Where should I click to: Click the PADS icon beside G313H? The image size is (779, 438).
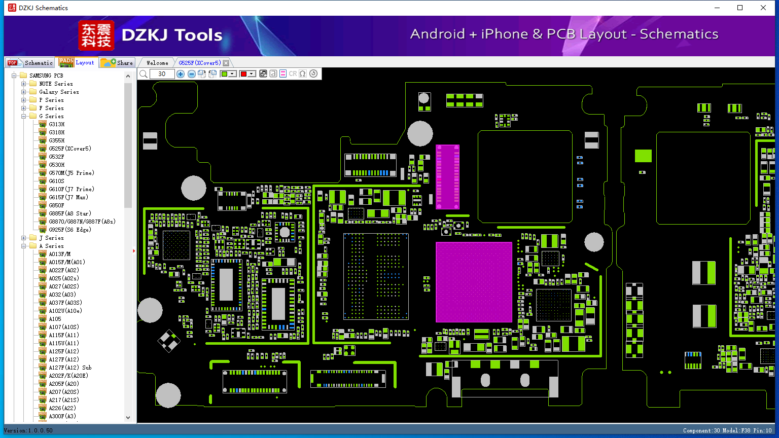tap(43, 124)
